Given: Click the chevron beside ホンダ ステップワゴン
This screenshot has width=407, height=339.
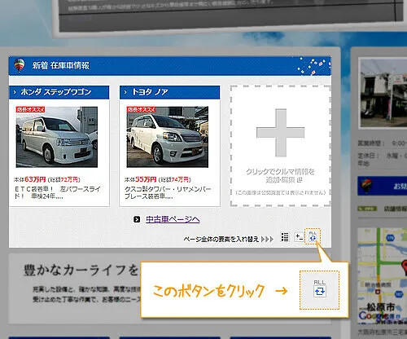Looking at the screenshot, I should click(x=15, y=93).
